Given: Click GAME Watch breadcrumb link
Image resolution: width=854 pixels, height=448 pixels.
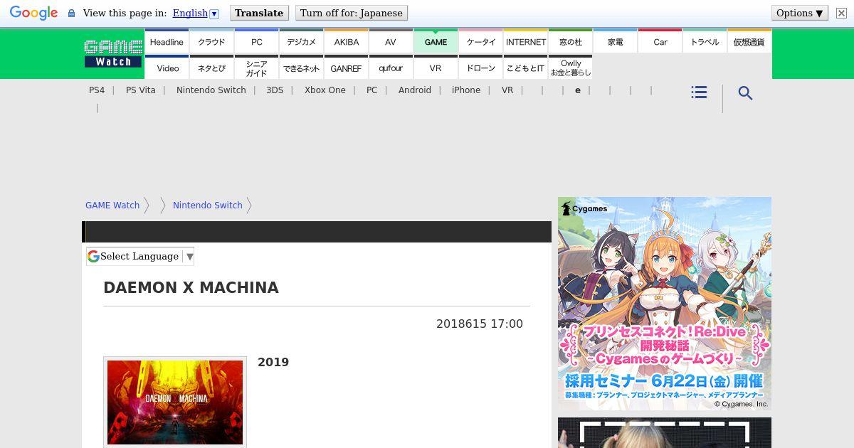Looking at the screenshot, I should tap(112, 206).
